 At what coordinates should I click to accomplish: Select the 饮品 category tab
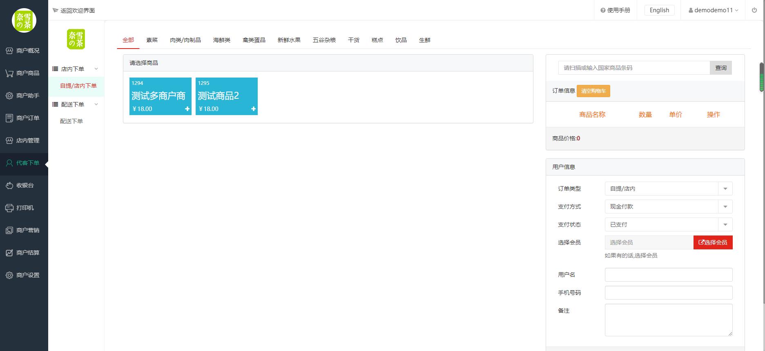pos(401,40)
